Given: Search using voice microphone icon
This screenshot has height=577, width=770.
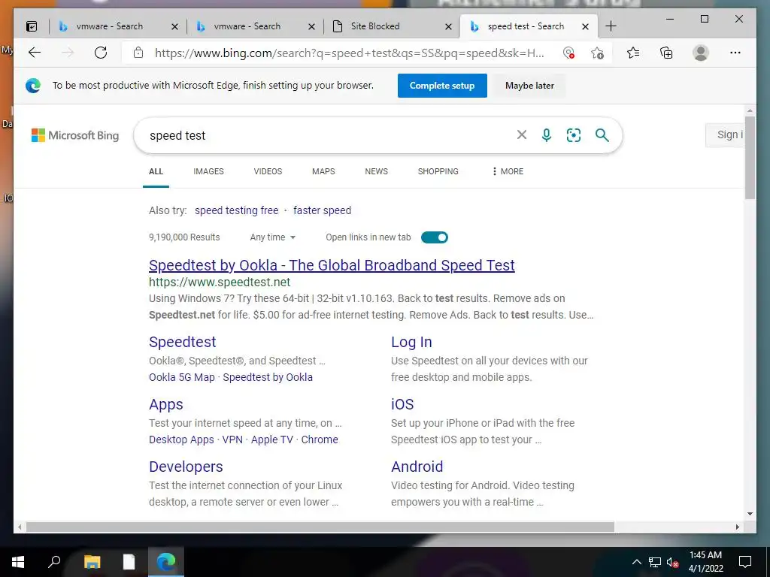Looking at the screenshot, I should 547,135.
